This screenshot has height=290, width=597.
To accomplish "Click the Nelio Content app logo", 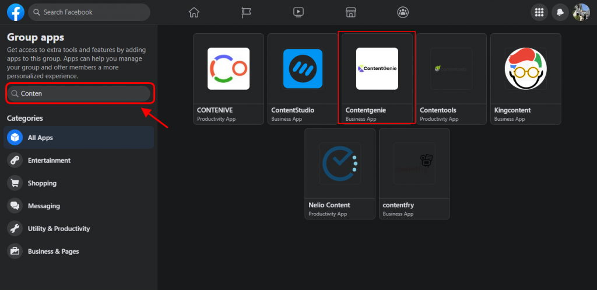I will (x=340, y=163).
